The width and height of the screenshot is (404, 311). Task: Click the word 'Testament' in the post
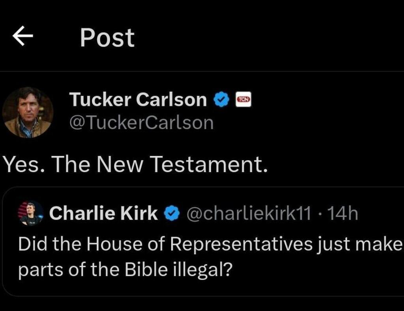[x=208, y=164]
